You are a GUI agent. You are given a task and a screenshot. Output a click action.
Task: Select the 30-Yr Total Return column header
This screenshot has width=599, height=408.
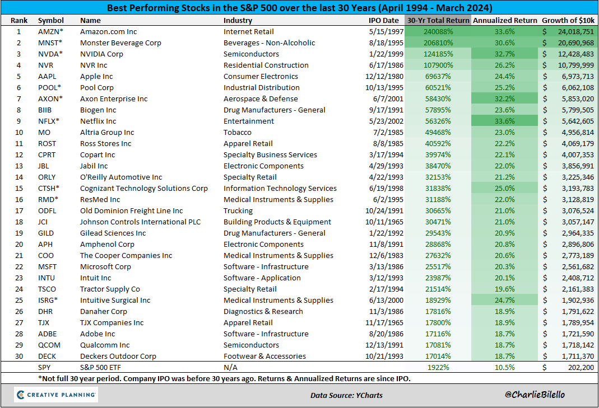438,20
